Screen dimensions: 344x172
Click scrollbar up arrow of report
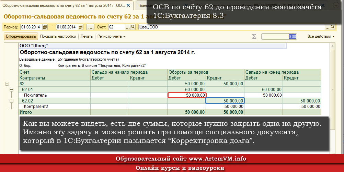tap(333, 46)
